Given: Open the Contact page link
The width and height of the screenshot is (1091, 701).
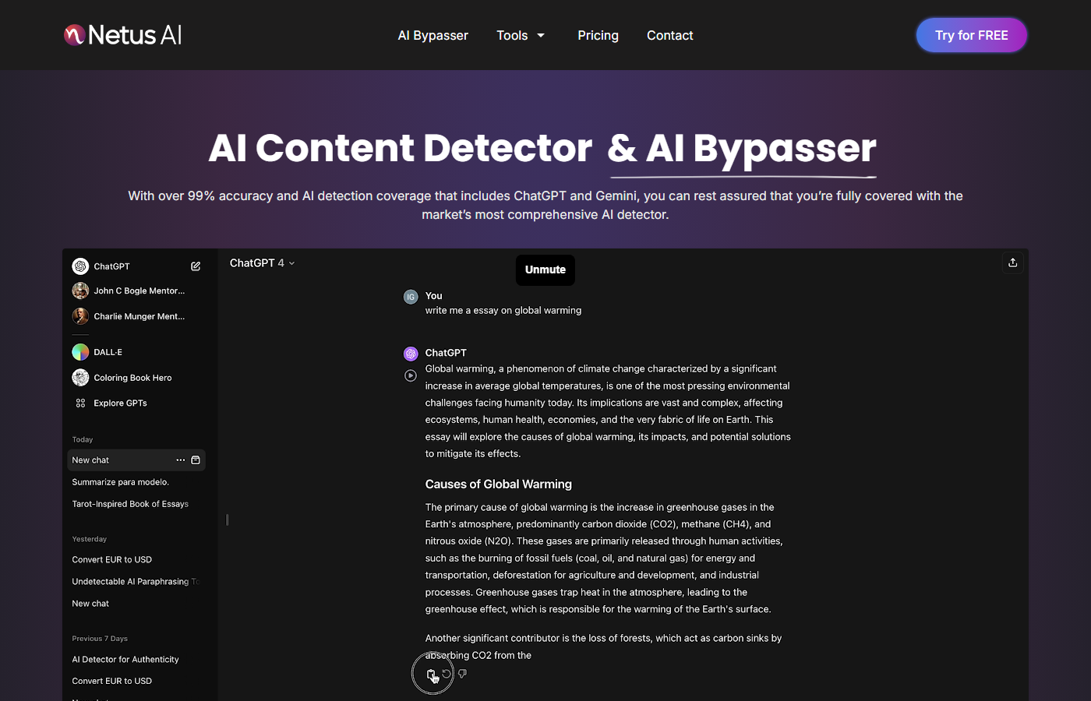Looking at the screenshot, I should (669, 35).
